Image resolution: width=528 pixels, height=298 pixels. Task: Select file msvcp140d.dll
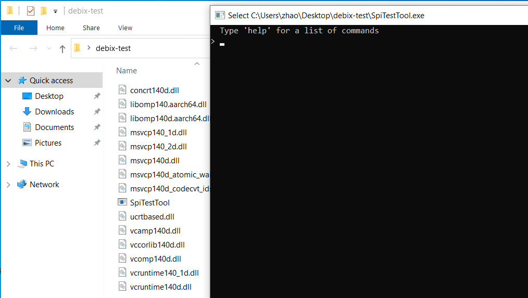pos(155,161)
